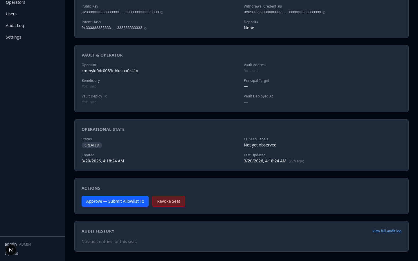
Task: Open the Operators sidebar section
Action: tap(15, 2)
